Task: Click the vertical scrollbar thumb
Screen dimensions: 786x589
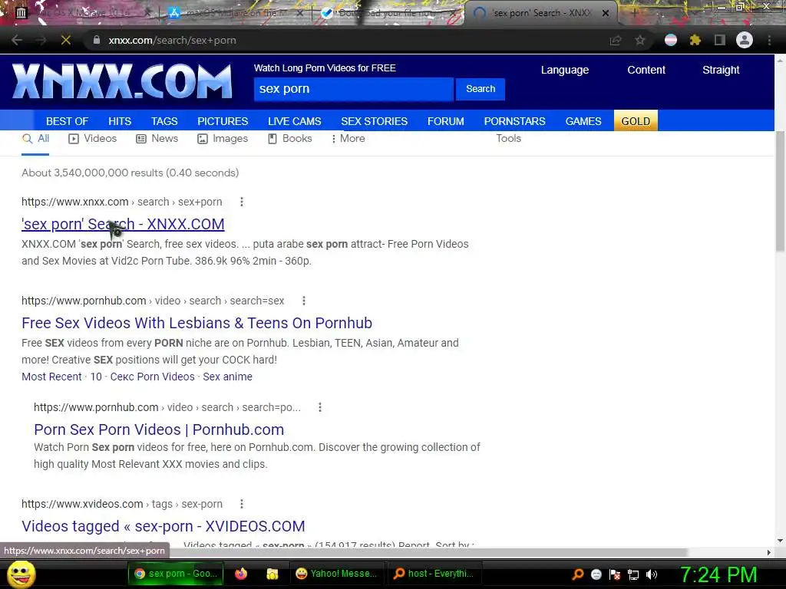Action: [x=780, y=190]
